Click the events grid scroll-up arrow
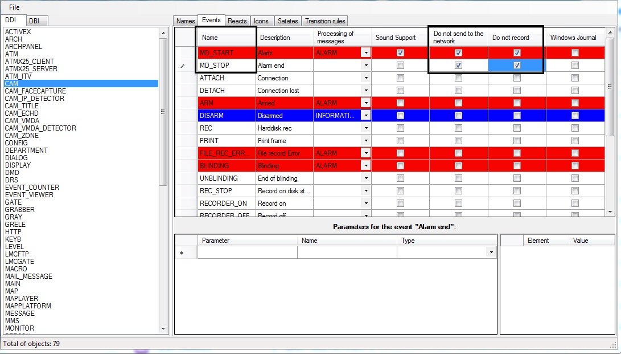621x354 pixels. (610, 32)
